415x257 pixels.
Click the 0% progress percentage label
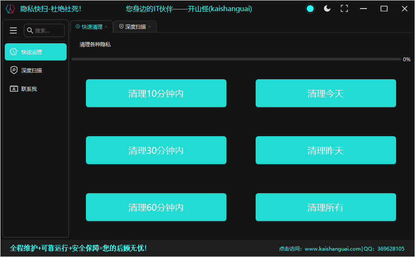coord(406,60)
